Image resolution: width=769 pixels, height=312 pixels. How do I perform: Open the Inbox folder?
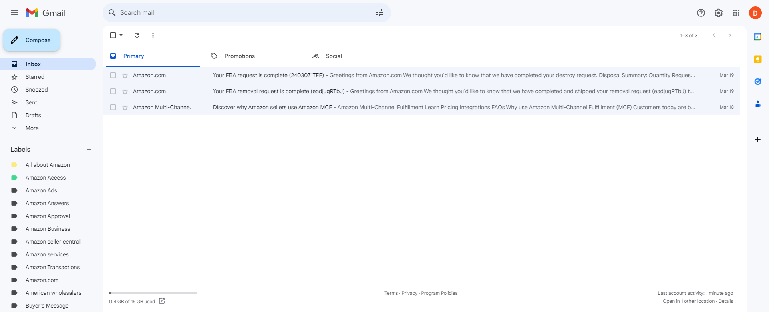[48, 64]
